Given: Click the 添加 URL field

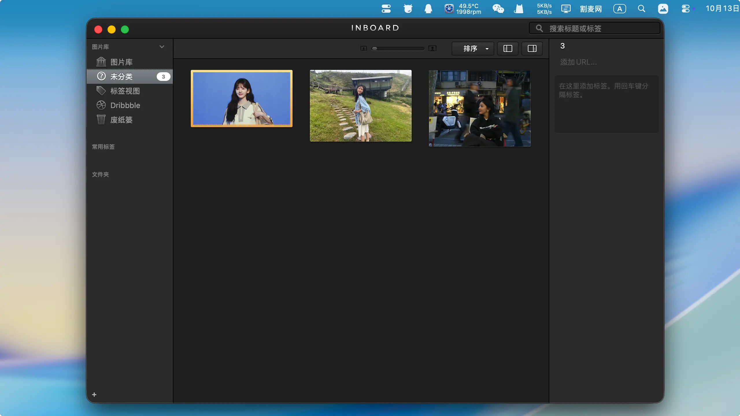Looking at the screenshot, I should [x=578, y=62].
